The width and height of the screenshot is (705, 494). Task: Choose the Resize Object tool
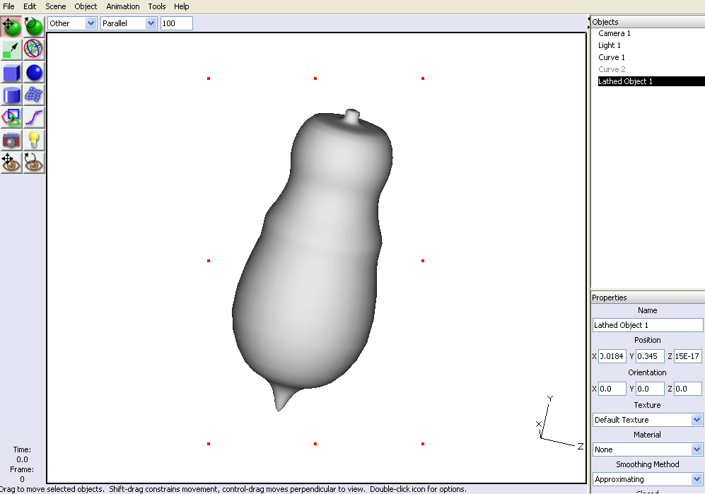pos(11,49)
